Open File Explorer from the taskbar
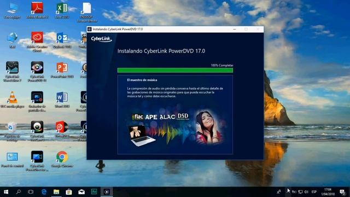This screenshot has width=350, height=197. click(56, 192)
